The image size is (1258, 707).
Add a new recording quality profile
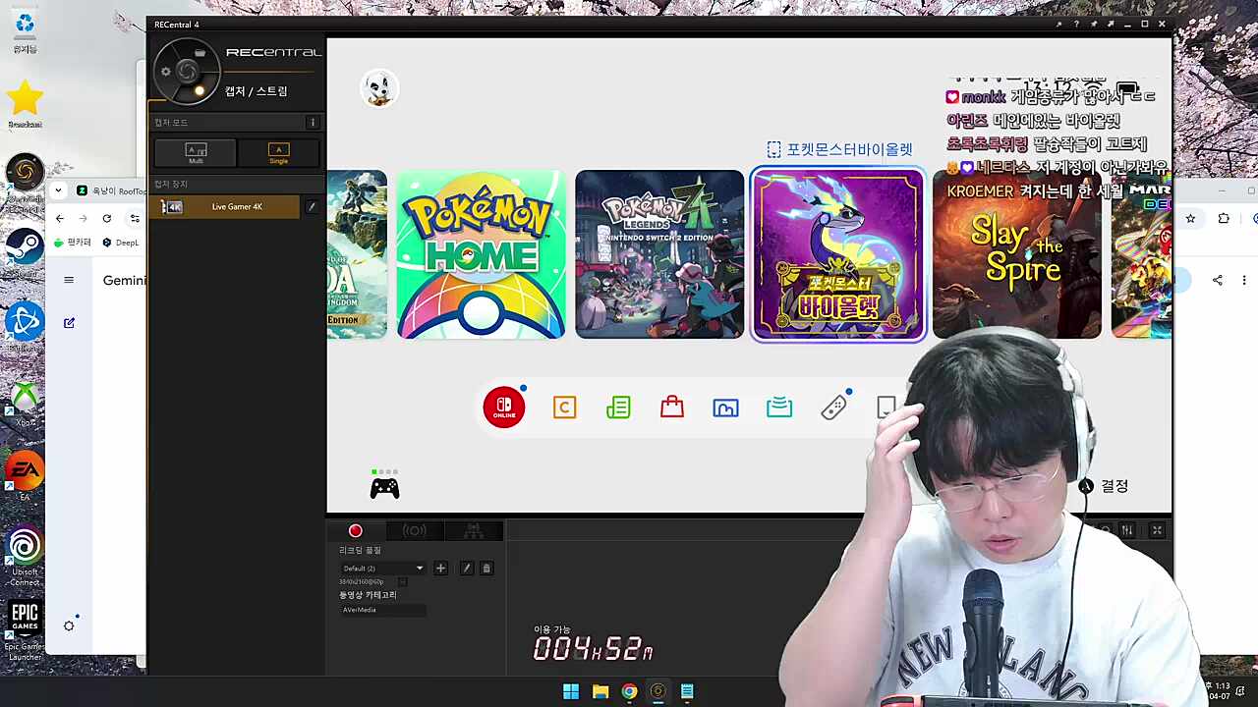pos(440,569)
